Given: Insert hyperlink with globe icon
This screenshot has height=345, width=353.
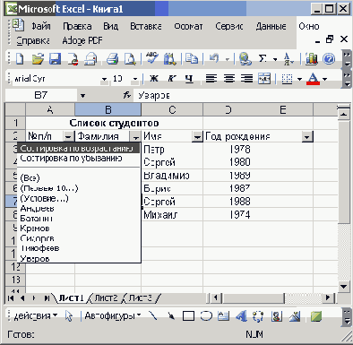Looking at the screenshot, I should 245,58.
